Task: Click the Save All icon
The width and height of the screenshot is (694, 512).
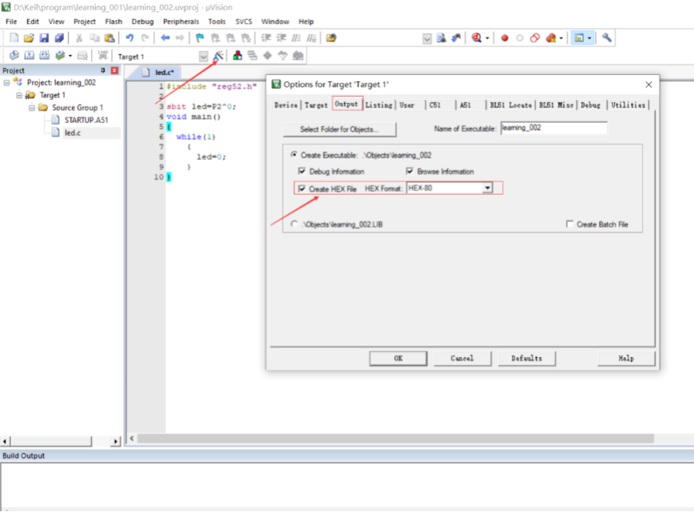Action: point(59,38)
